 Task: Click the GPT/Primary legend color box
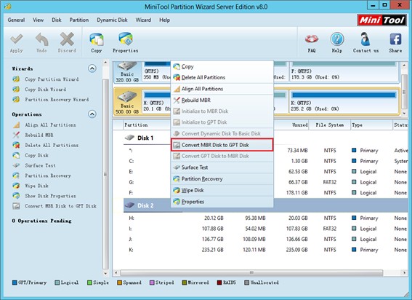pos(15,283)
